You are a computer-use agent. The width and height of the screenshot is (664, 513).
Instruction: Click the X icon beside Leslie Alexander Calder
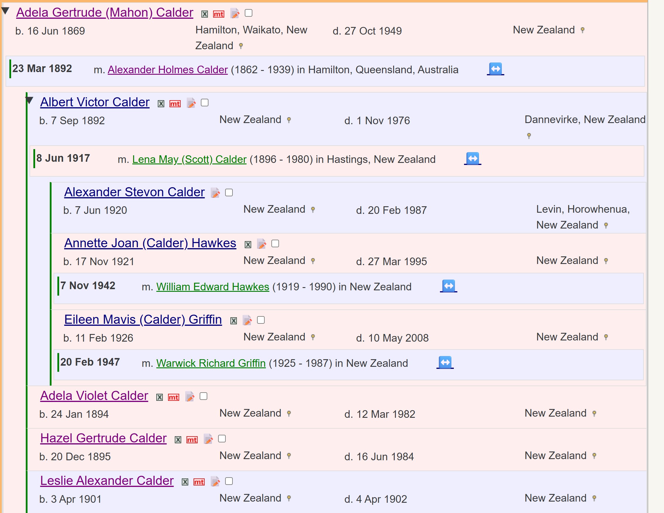[x=185, y=482]
